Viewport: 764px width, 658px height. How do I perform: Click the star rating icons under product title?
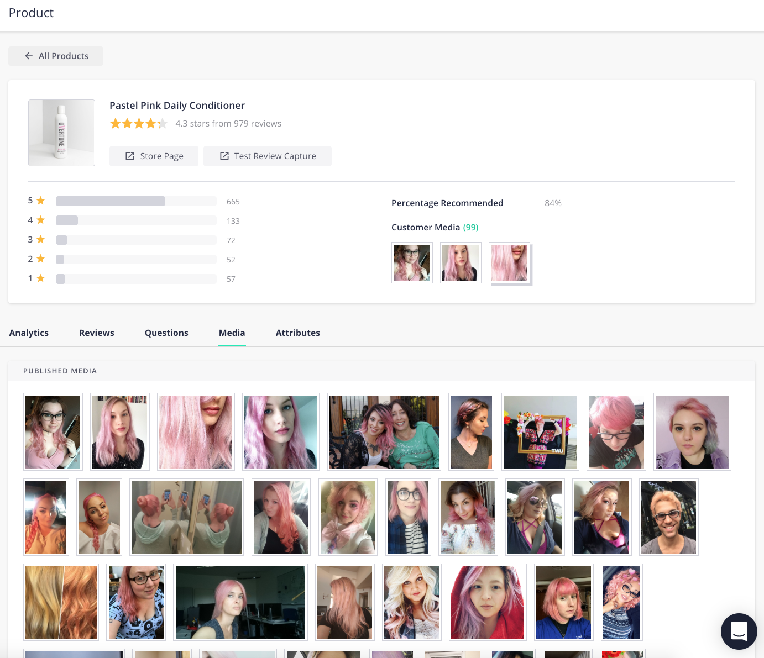pyautogui.click(x=139, y=124)
